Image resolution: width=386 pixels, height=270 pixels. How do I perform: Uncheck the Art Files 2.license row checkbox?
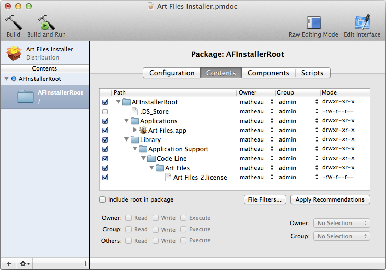105,177
